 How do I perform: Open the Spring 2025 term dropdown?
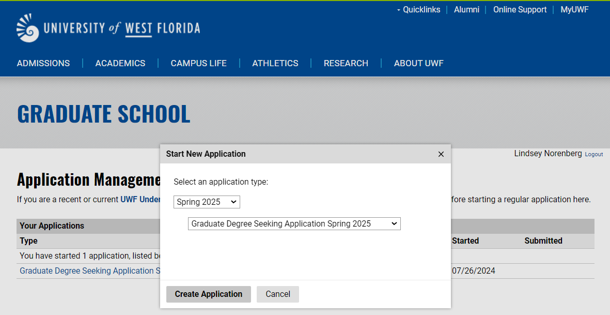pyautogui.click(x=207, y=202)
